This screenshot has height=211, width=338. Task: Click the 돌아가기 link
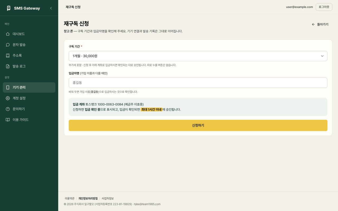coord(320,24)
